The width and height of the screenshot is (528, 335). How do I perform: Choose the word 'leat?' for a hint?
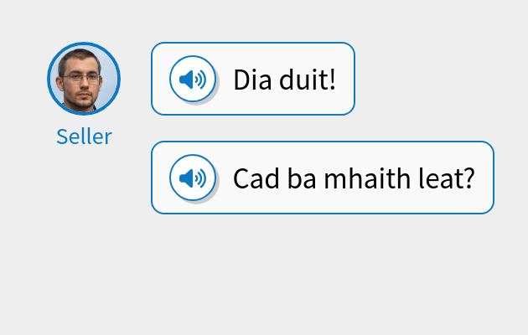pos(447,178)
